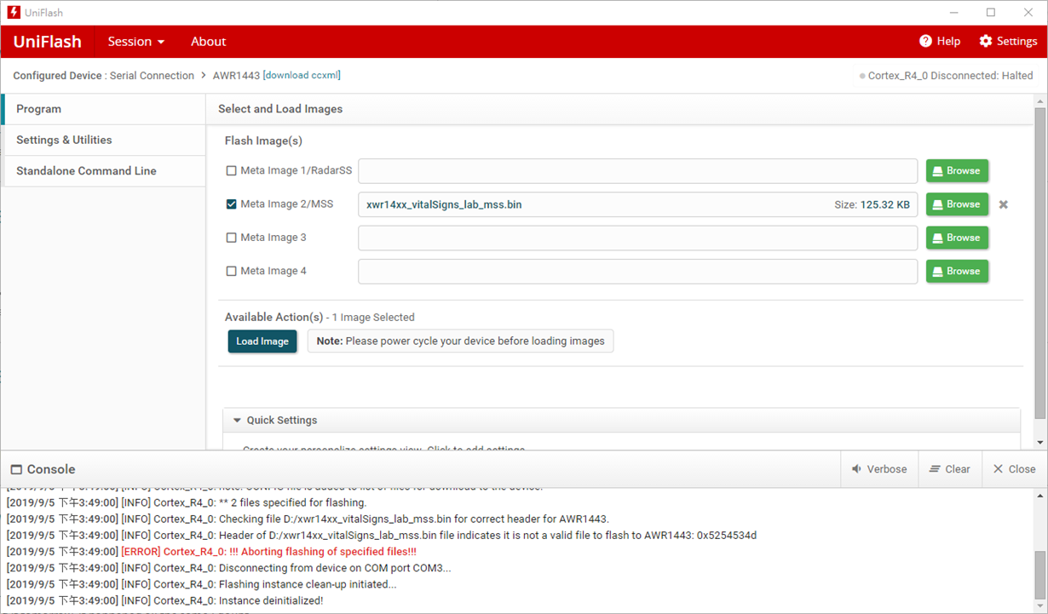Enable Meta Image 1/RadarSS checkbox
The image size is (1048, 614).
coord(231,170)
